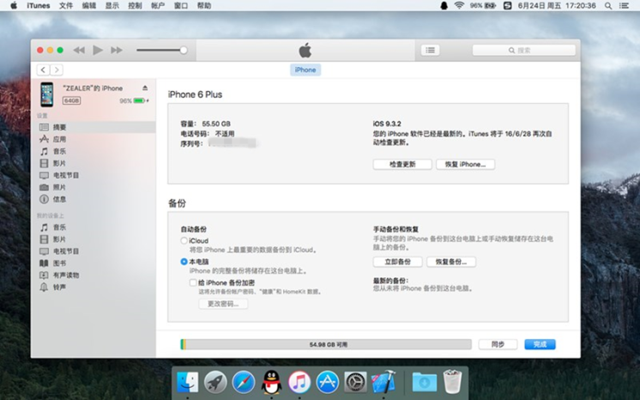Viewport: 640px width, 400px height.
Task: Open Notification Center icon
Action: (x=624, y=5)
